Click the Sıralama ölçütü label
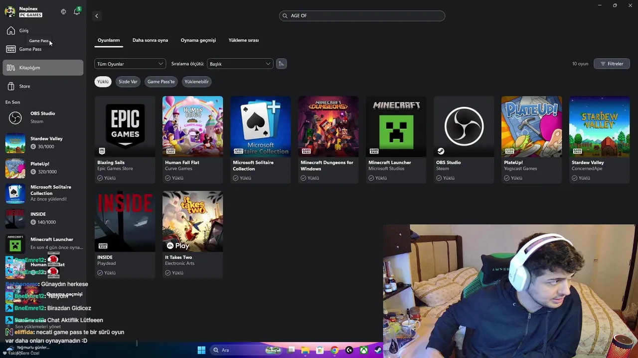The width and height of the screenshot is (638, 358). coord(187,64)
